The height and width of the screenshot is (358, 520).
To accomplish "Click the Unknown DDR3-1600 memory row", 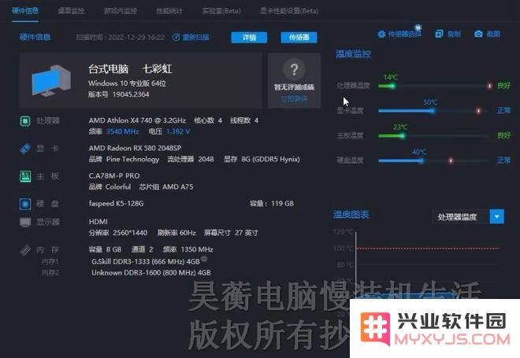I will tap(151, 273).
